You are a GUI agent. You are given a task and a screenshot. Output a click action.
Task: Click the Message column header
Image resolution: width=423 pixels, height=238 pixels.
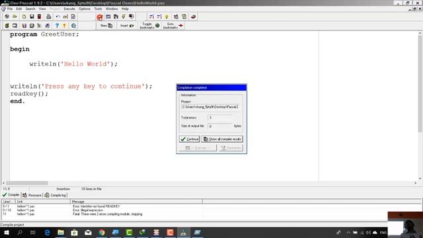[136, 202]
